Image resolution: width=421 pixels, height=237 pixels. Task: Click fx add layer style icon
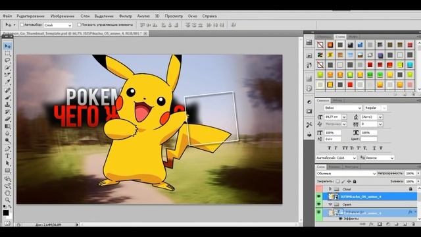pyautogui.click(x=371, y=224)
